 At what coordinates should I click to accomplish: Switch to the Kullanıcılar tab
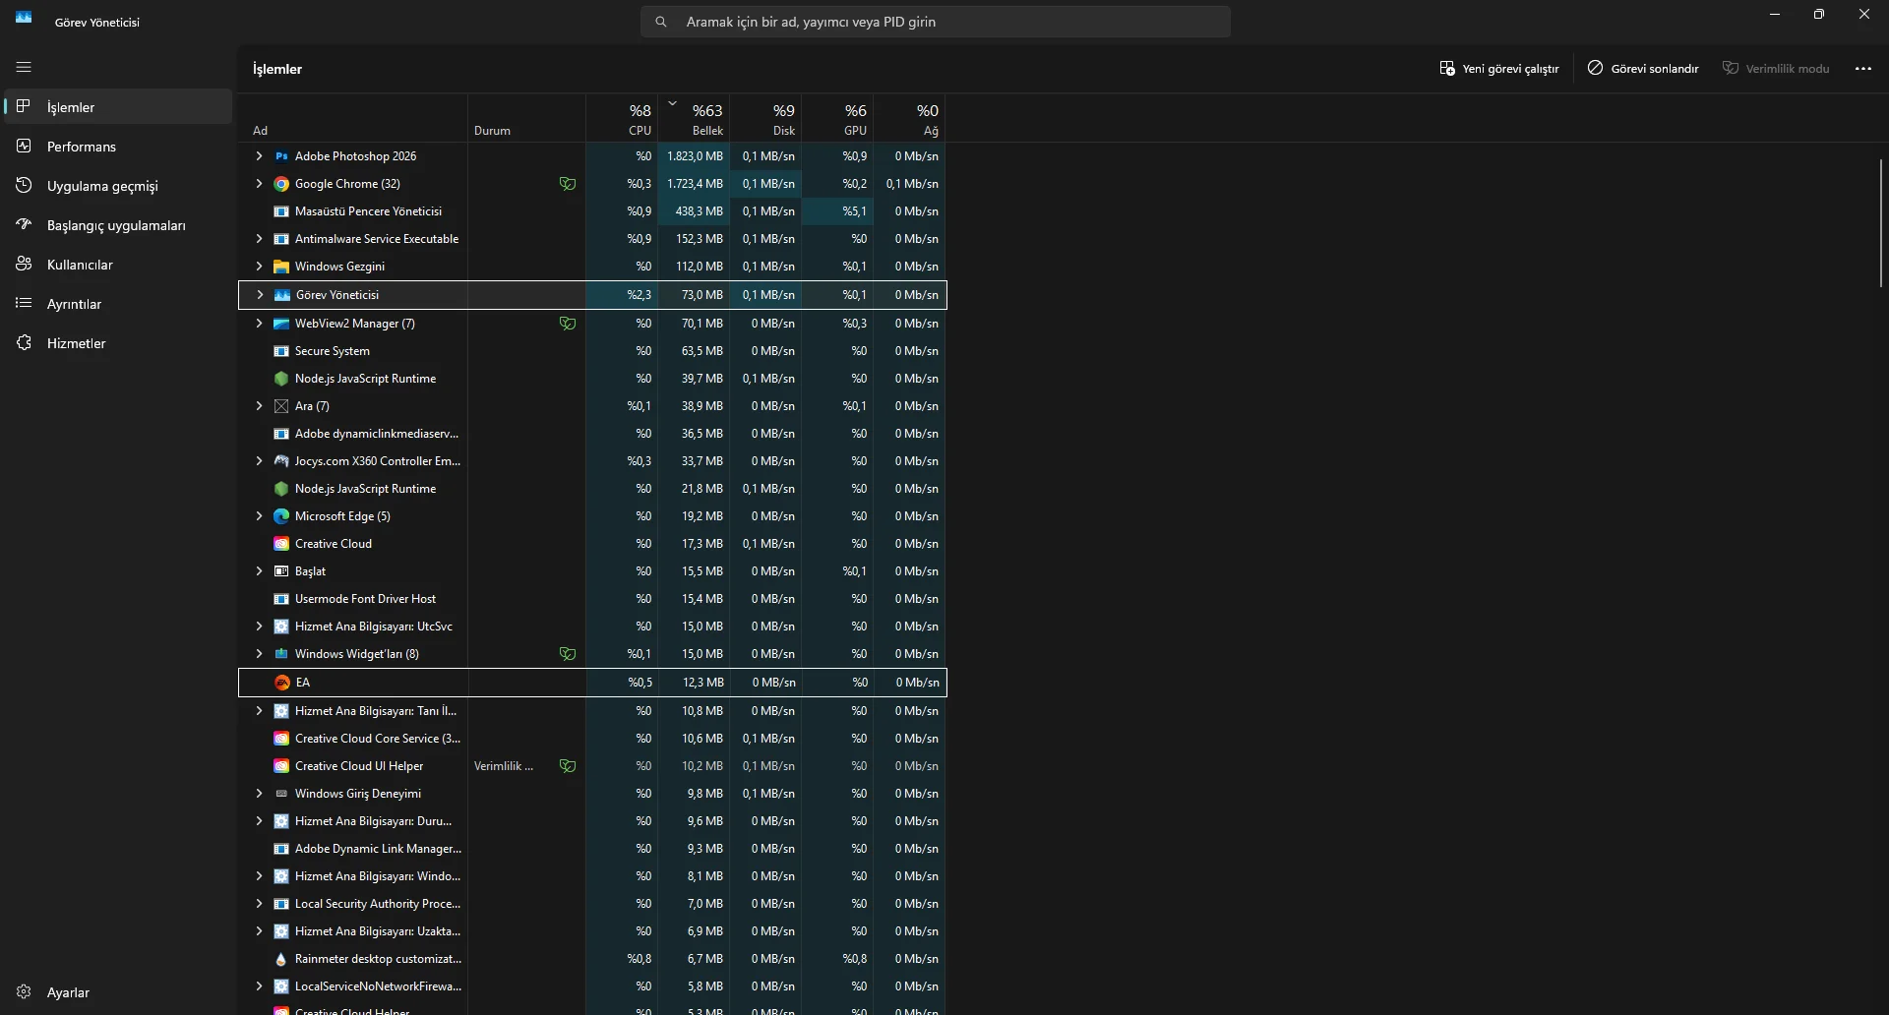118,264
